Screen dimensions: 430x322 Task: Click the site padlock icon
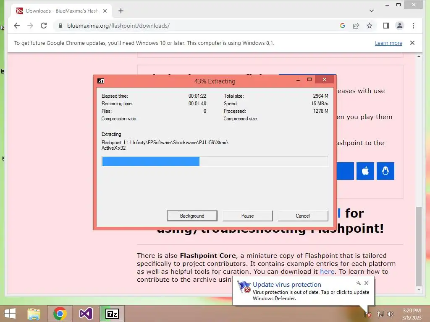(60, 26)
